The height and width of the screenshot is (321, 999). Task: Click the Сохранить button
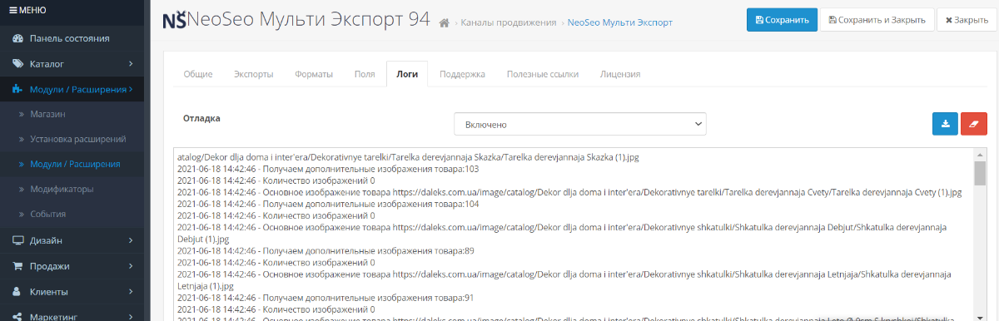click(x=782, y=20)
